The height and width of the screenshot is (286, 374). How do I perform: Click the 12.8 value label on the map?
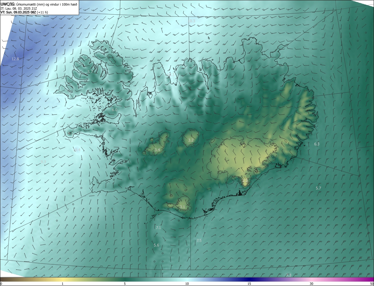point(15,59)
